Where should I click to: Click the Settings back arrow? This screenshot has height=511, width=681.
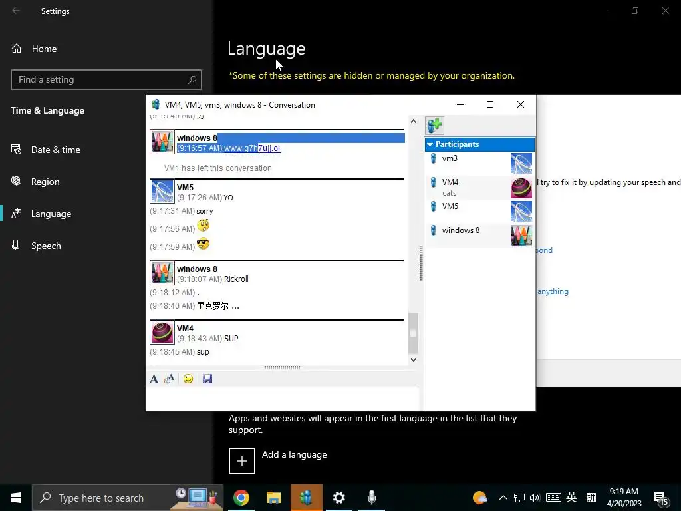pos(16,11)
